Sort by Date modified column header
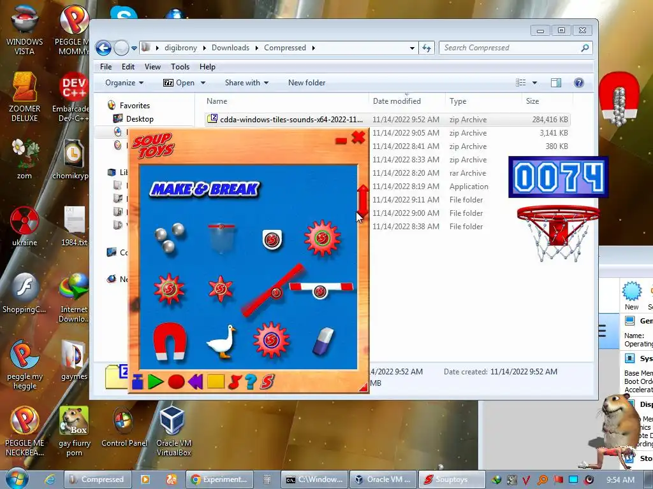The height and width of the screenshot is (489, 653). [407, 101]
